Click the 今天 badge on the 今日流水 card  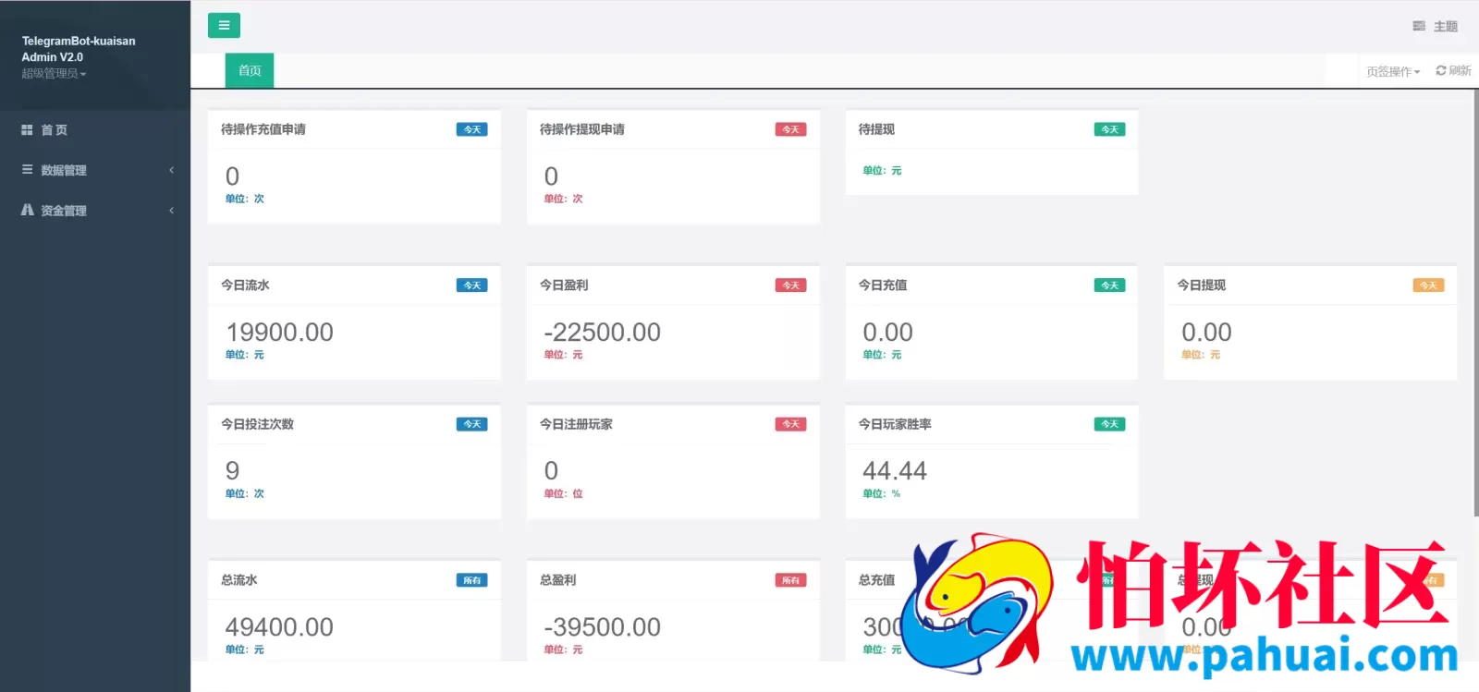[471, 286]
